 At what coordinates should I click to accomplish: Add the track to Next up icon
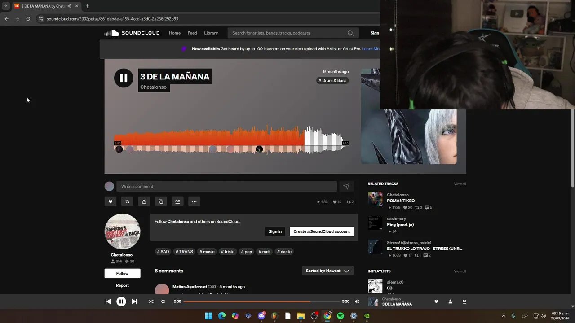[177, 202]
